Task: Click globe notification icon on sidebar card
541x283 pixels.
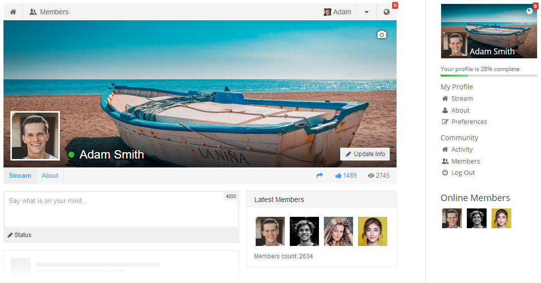Action: tap(530, 11)
